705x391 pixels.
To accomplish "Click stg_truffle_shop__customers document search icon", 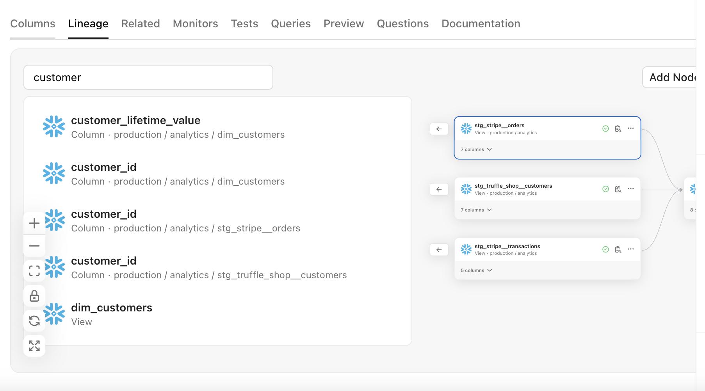I will [x=618, y=189].
